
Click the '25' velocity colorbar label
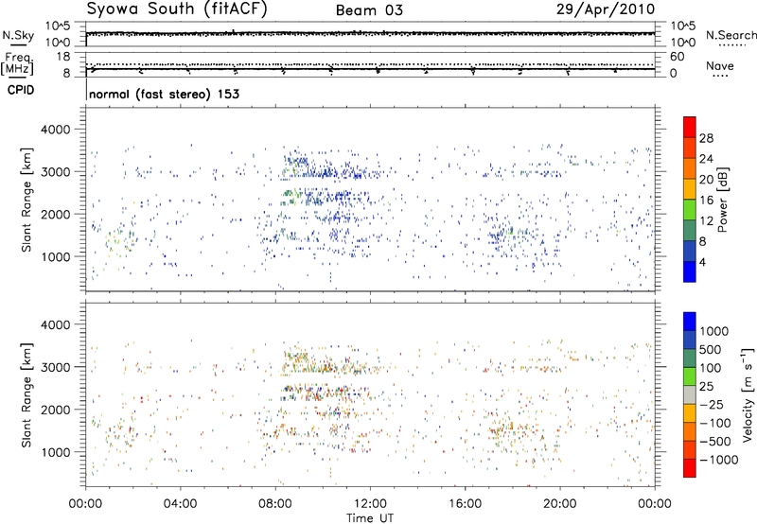(707, 386)
